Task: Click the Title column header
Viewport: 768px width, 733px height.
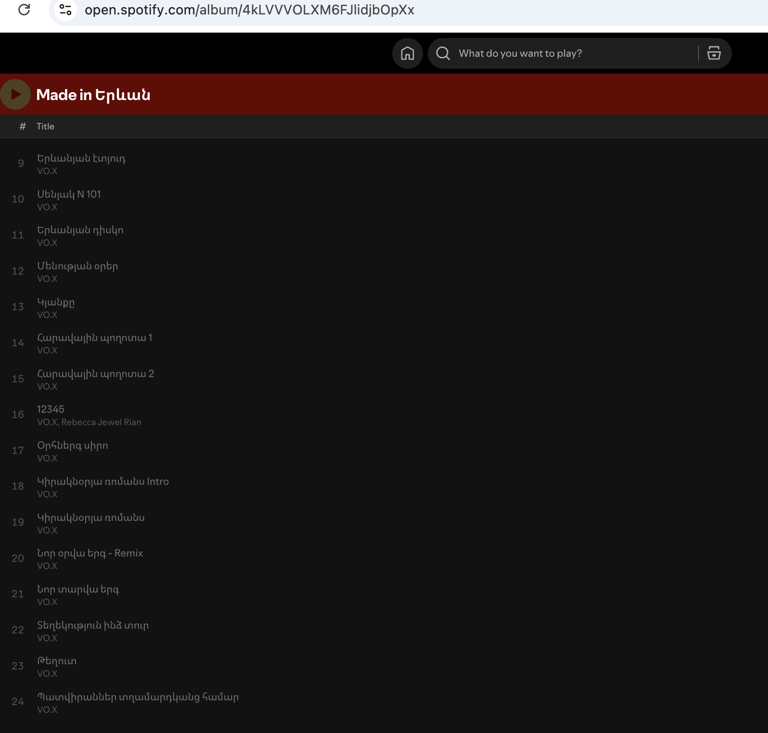Action: click(45, 126)
